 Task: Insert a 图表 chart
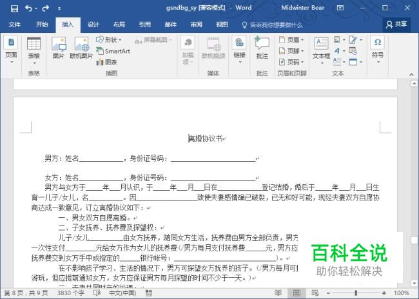coord(106,63)
